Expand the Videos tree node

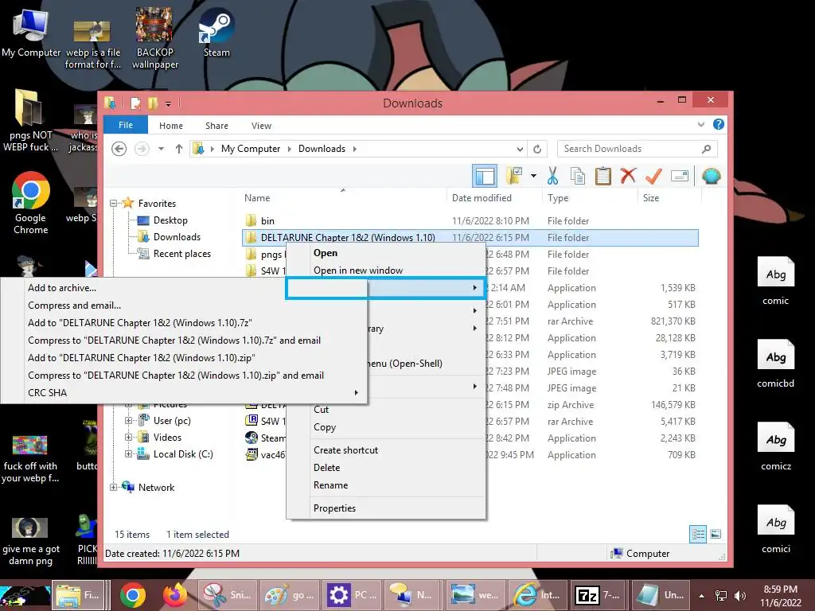click(128, 438)
